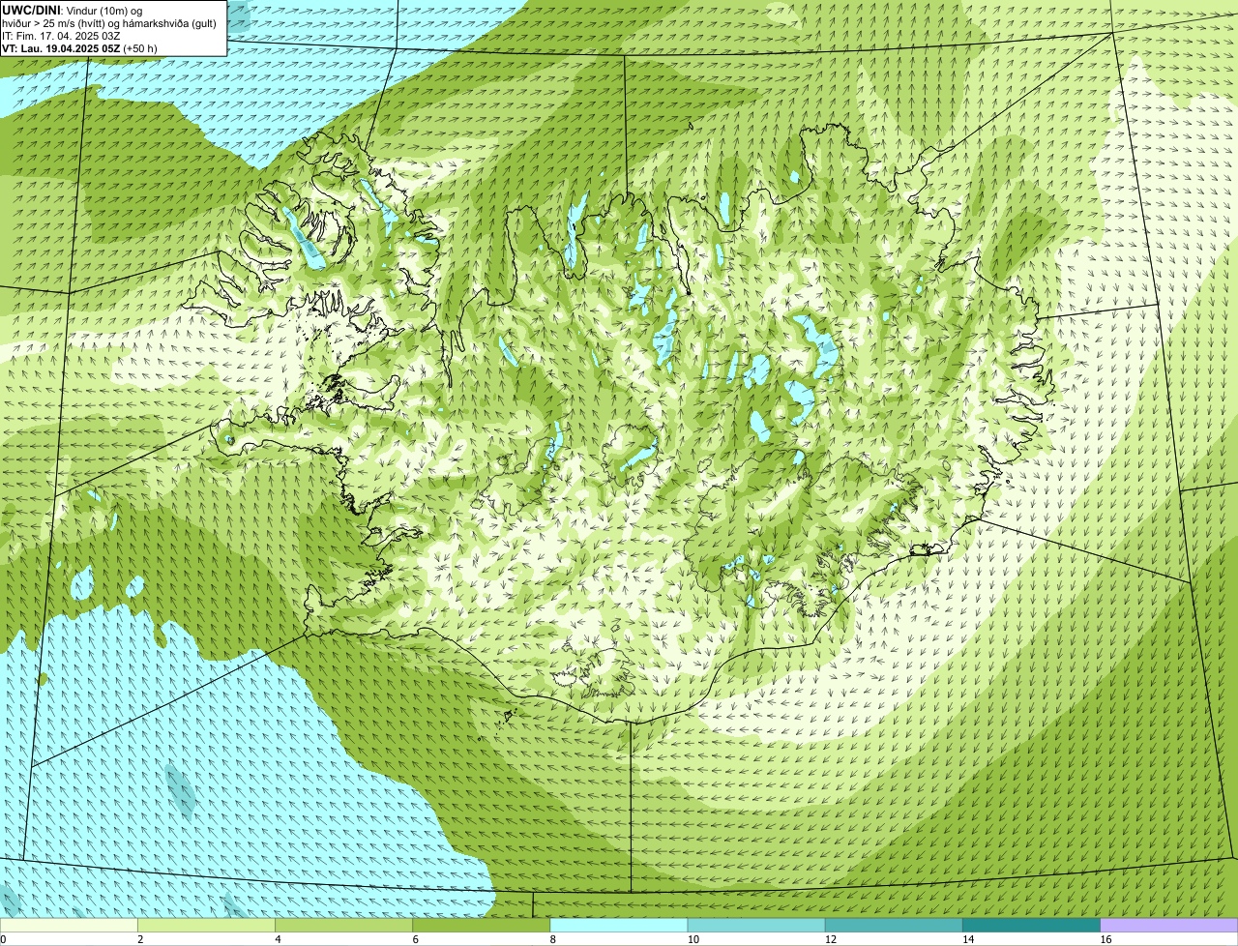Click the "UWC/DINI" title text
Viewport: 1238px width, 946px height.
(x=32, y=10)
